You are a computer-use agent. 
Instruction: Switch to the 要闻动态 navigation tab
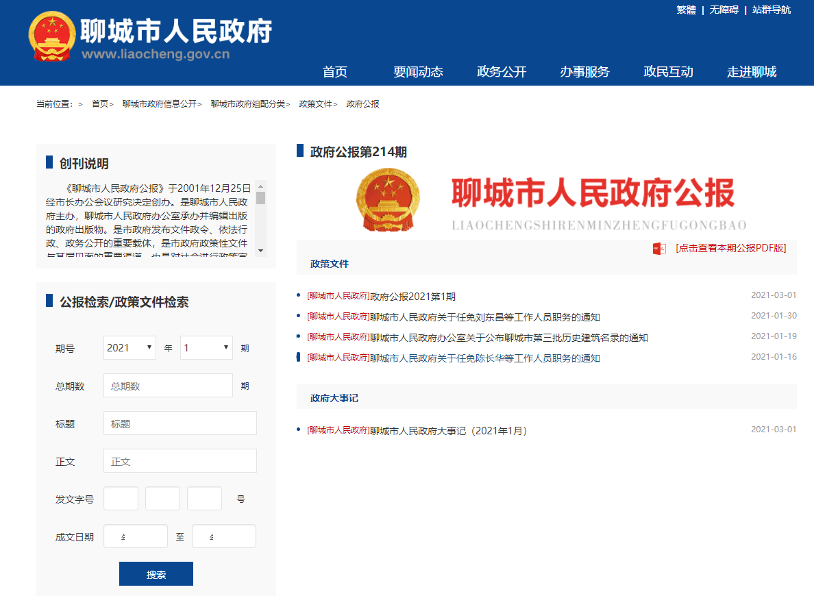(x=419, y=72)
